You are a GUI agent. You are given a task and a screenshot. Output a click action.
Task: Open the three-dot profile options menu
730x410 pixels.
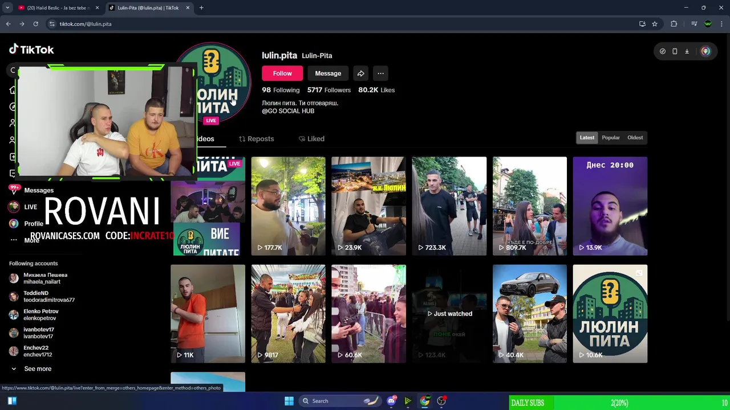380,73
